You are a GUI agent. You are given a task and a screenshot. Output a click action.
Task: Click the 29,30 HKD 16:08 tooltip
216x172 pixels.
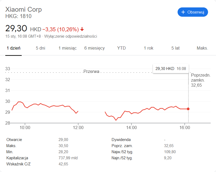171,69
